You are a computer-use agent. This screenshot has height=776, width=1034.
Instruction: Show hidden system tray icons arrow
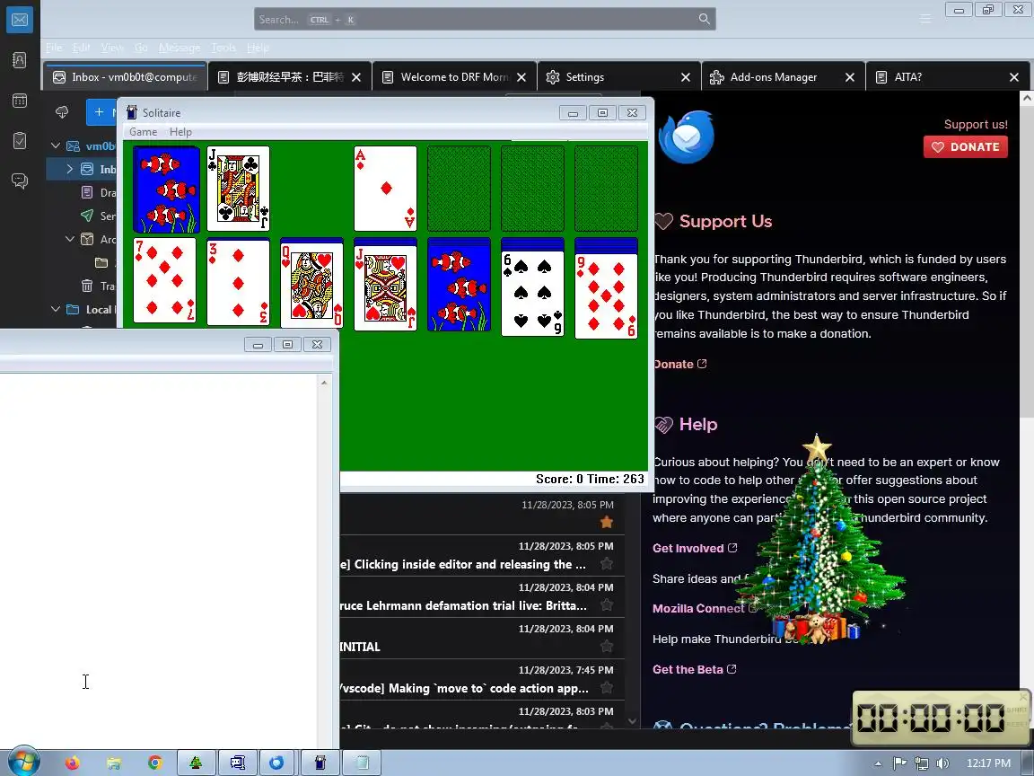coord(879,763)
